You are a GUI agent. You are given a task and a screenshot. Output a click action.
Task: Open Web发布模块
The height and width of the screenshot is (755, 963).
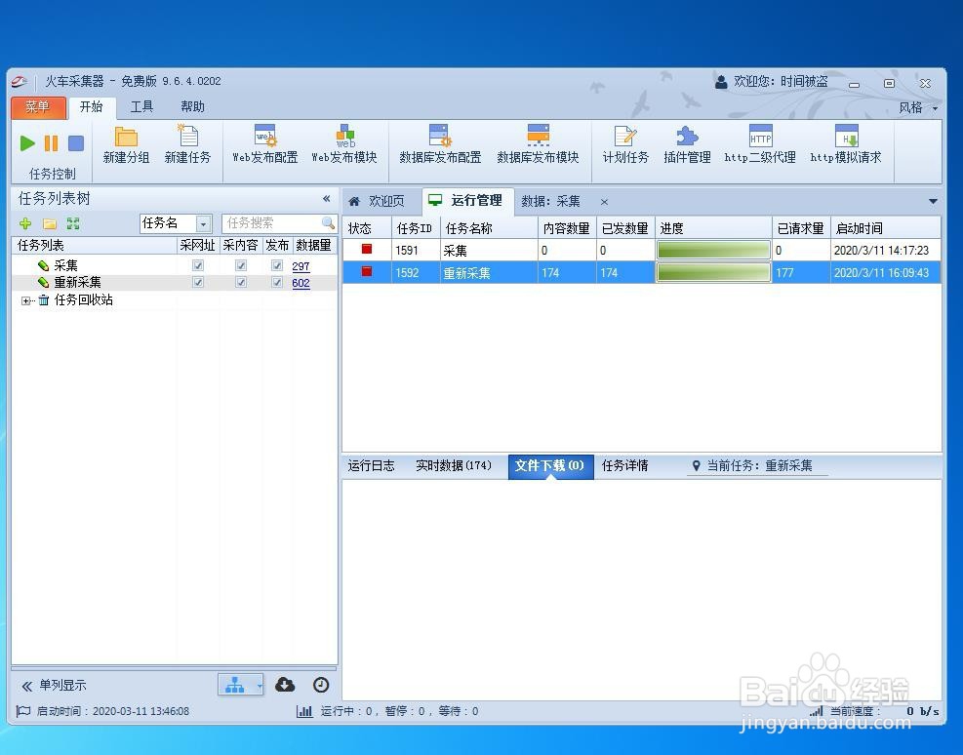click(344, 145)
